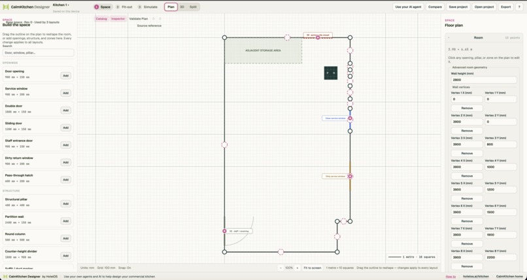Click the Export button
Image resolution: width=527 pixels, height=280 pixels.
506,7
